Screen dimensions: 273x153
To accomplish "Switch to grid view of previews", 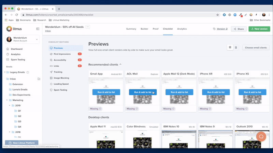I will 230,47.
